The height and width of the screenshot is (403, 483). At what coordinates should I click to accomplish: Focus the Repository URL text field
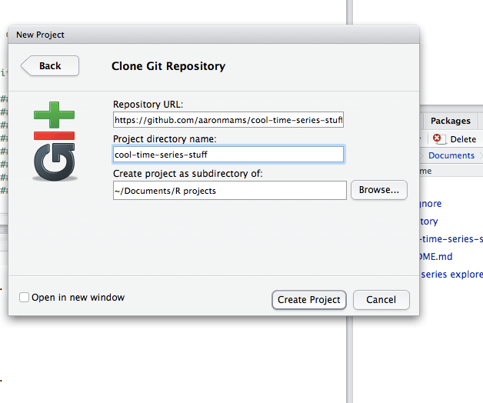pos(228,121)
